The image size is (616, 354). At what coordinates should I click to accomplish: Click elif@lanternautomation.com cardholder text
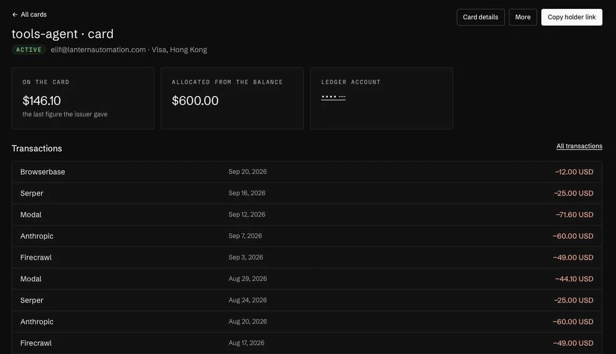[98, 50]
